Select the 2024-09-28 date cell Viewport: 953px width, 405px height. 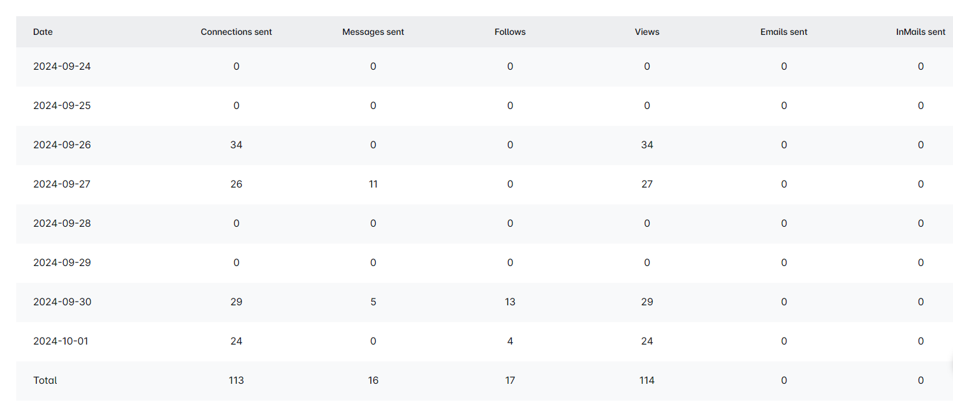pyautogui.click(x=62, y=223)
